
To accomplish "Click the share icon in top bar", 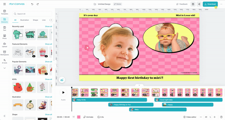I will [199, 4].
